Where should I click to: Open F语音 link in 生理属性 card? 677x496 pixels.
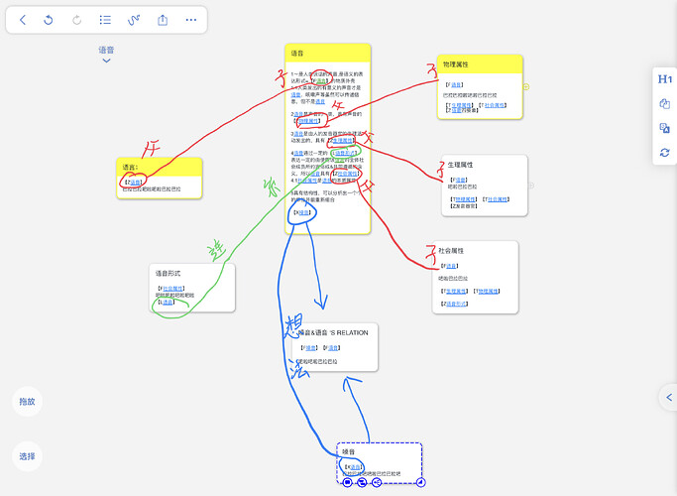pos(461,180)
